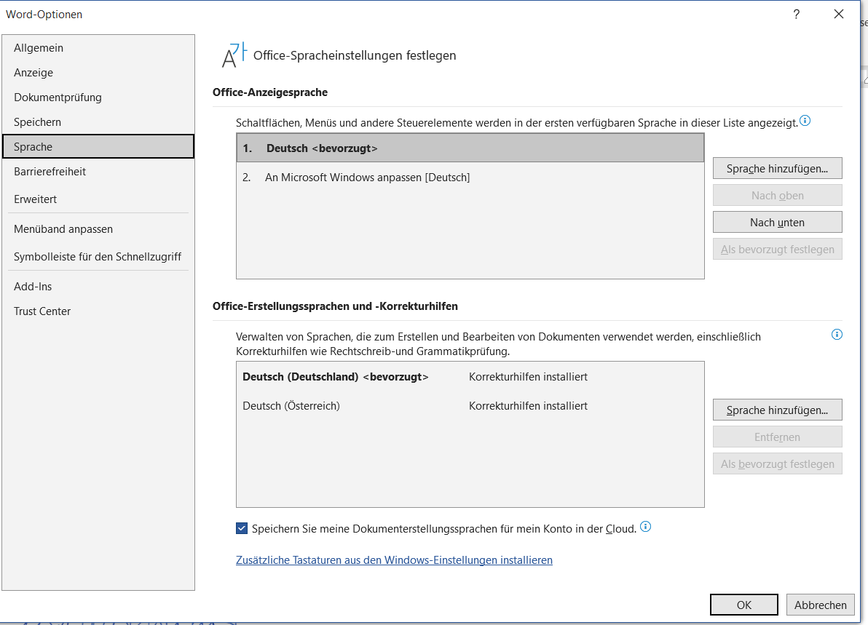Open Barrierefreiheit settings
This screenshot has width=868, height=625.
point(98,172)
